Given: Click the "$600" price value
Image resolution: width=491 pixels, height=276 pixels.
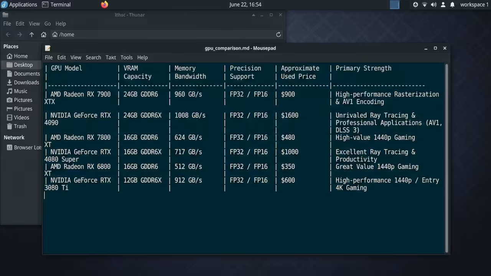Looking at the screenshot, I should point(288,181).
